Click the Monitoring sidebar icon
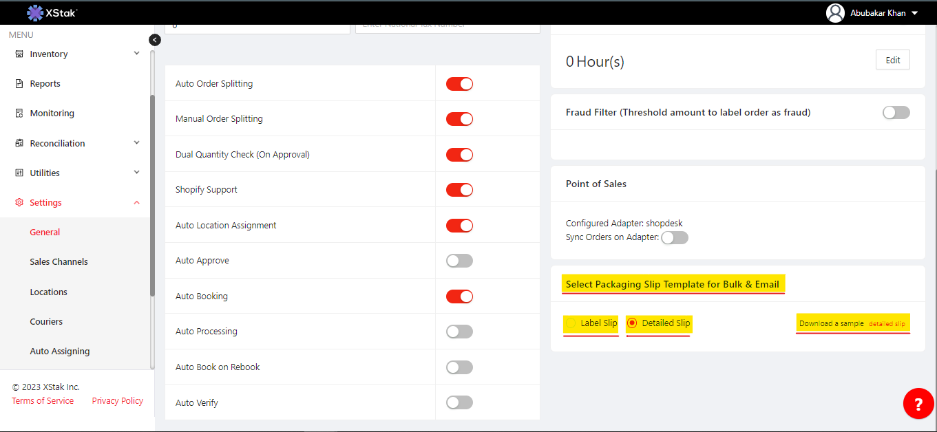The height and width of the screenshot is (432, 937). 19,114
